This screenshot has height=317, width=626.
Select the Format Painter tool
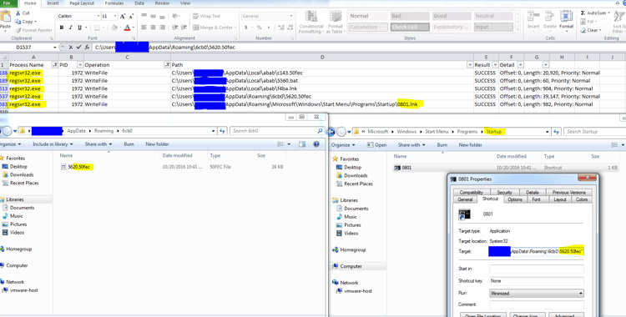34,30
